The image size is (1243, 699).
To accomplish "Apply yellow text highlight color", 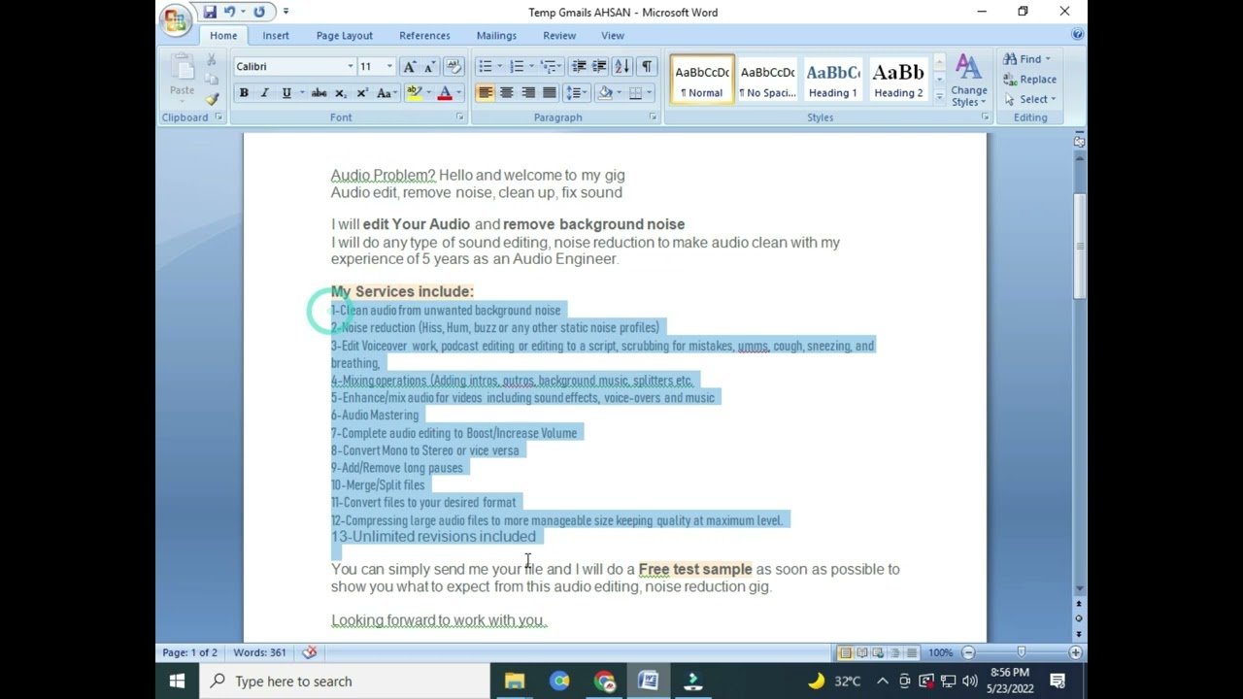I will click(415, 93).
